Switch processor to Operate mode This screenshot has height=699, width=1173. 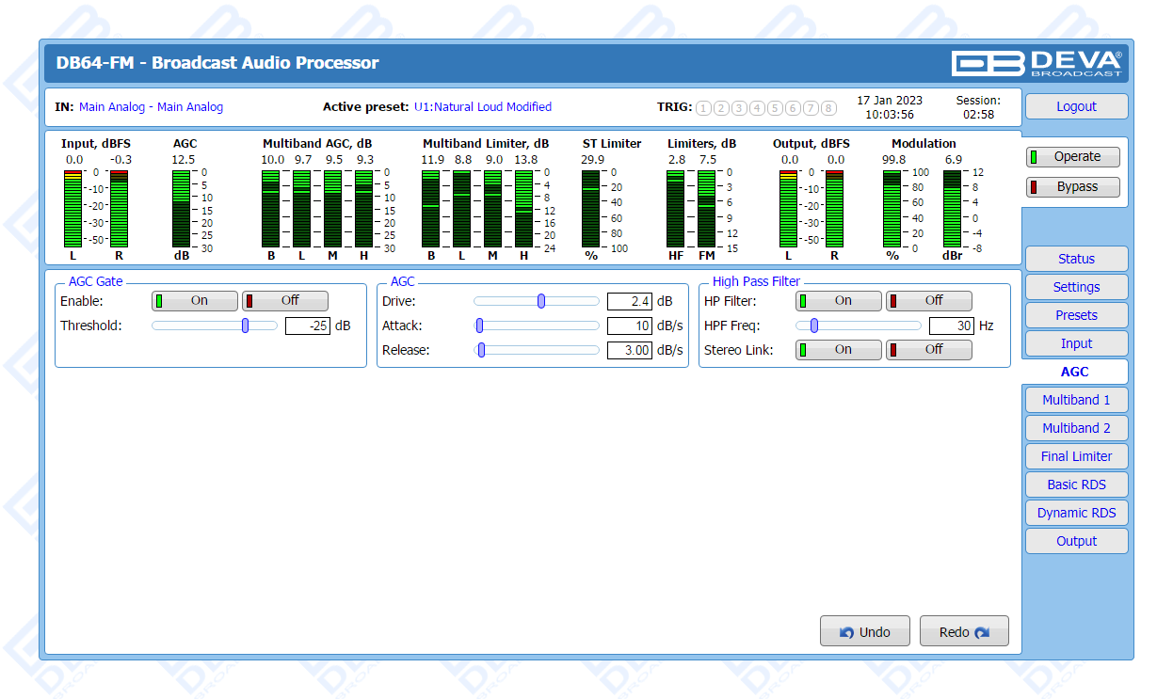(x=1073, y=157)
